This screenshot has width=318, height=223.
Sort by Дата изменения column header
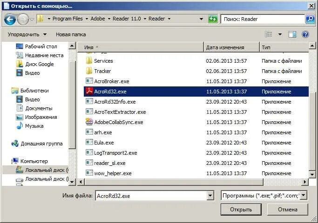coord(231,47)
